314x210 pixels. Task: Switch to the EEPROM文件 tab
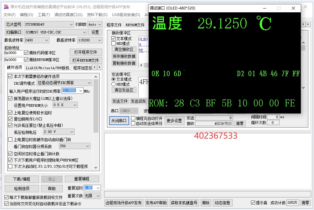click(x=135, y=25)
